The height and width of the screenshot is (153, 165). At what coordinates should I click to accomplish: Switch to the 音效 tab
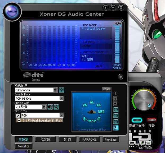point(67,139)
